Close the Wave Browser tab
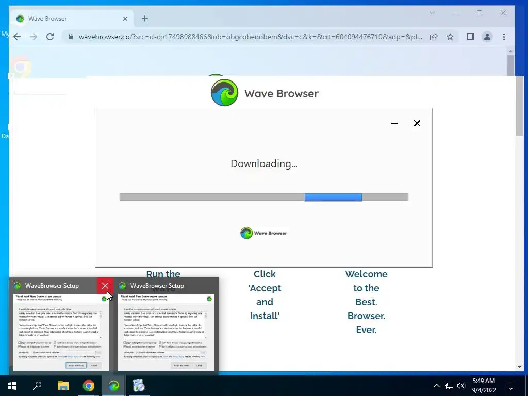 pyautogui.click(x=125, y=19)
